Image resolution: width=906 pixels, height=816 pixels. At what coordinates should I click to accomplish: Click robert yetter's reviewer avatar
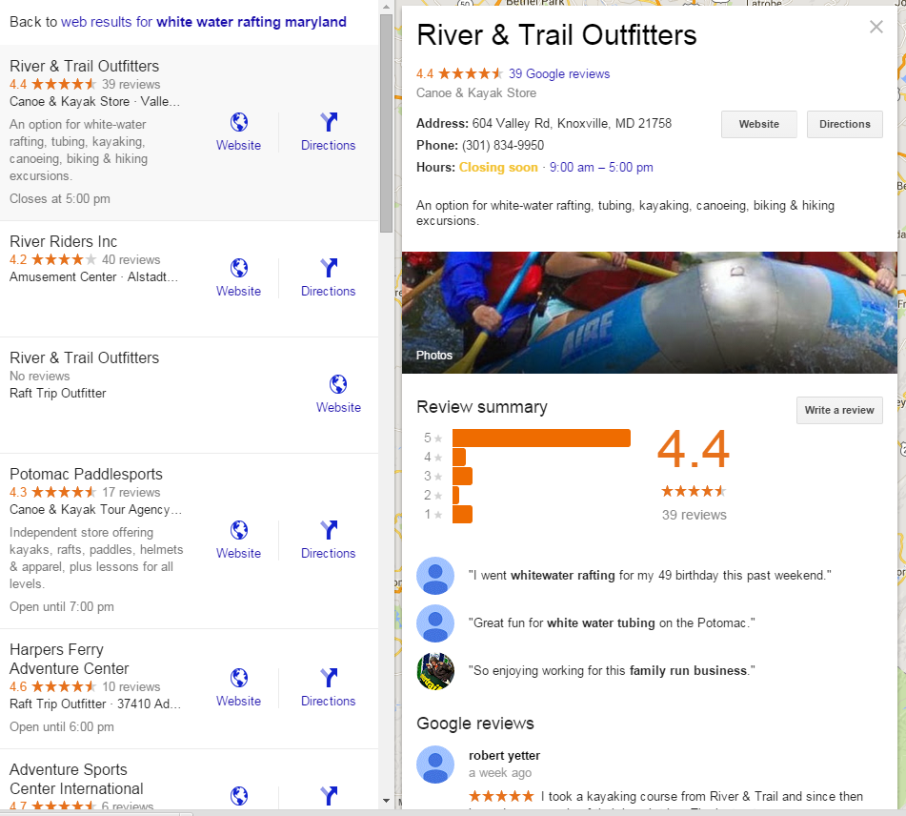[x=435, y=765]
